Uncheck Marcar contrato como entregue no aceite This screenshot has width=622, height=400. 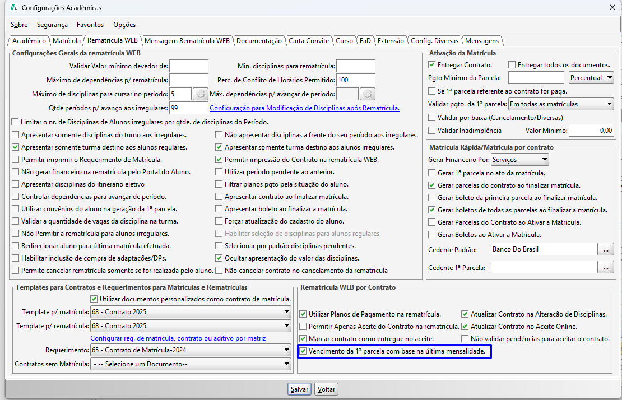[x=303, y=339]
